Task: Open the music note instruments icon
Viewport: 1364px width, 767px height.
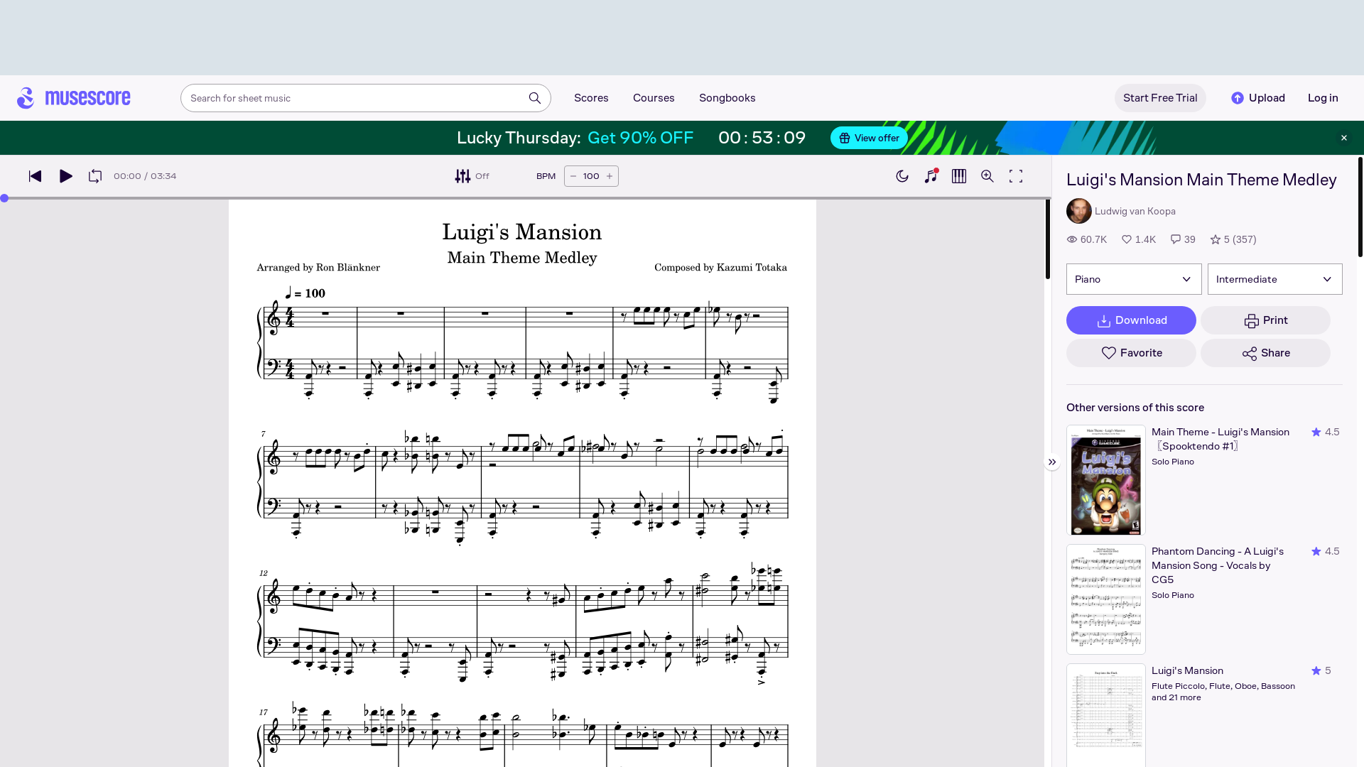Action: [931, 176]
